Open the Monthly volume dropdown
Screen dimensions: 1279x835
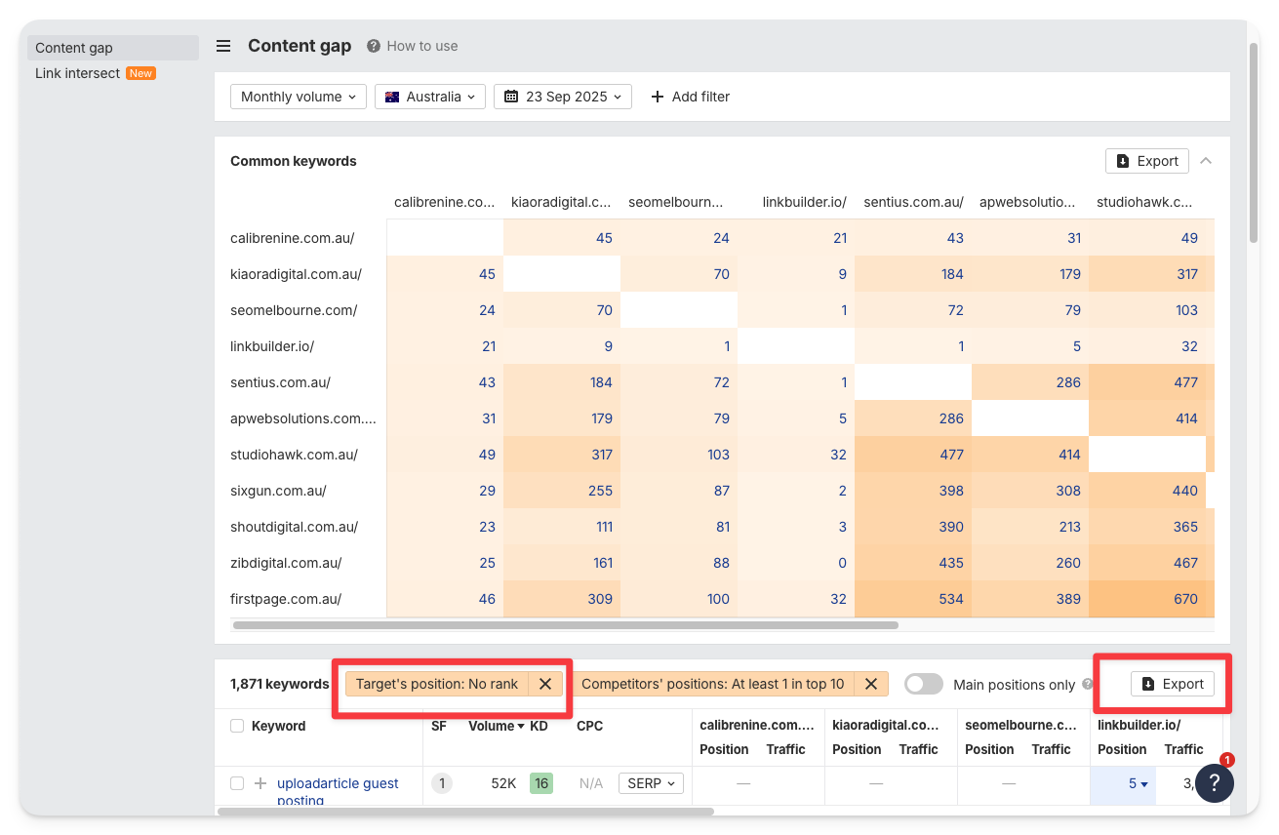[299, 97]
